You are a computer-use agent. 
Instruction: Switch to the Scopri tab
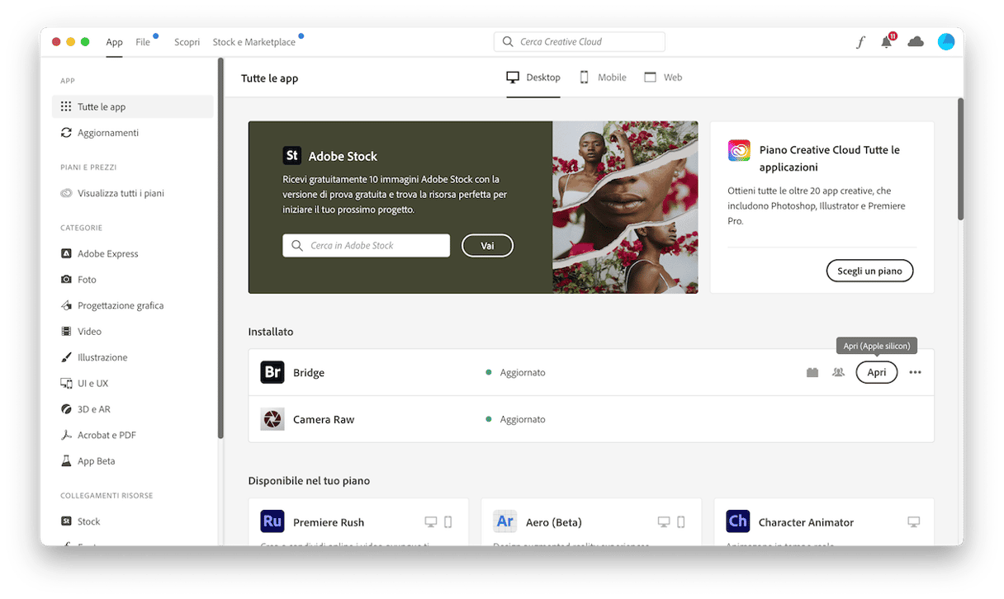tap(187, 42)
